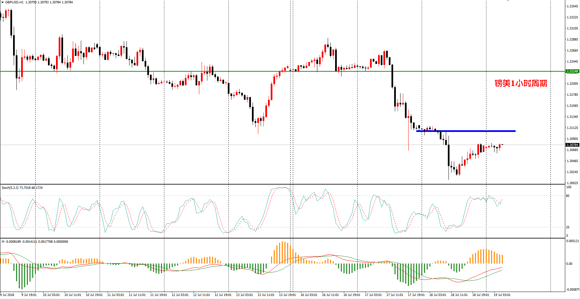The image size is (580, 299).
Task: Click the 19 Jul 03:01 time label
Action: tap(502, 295)
